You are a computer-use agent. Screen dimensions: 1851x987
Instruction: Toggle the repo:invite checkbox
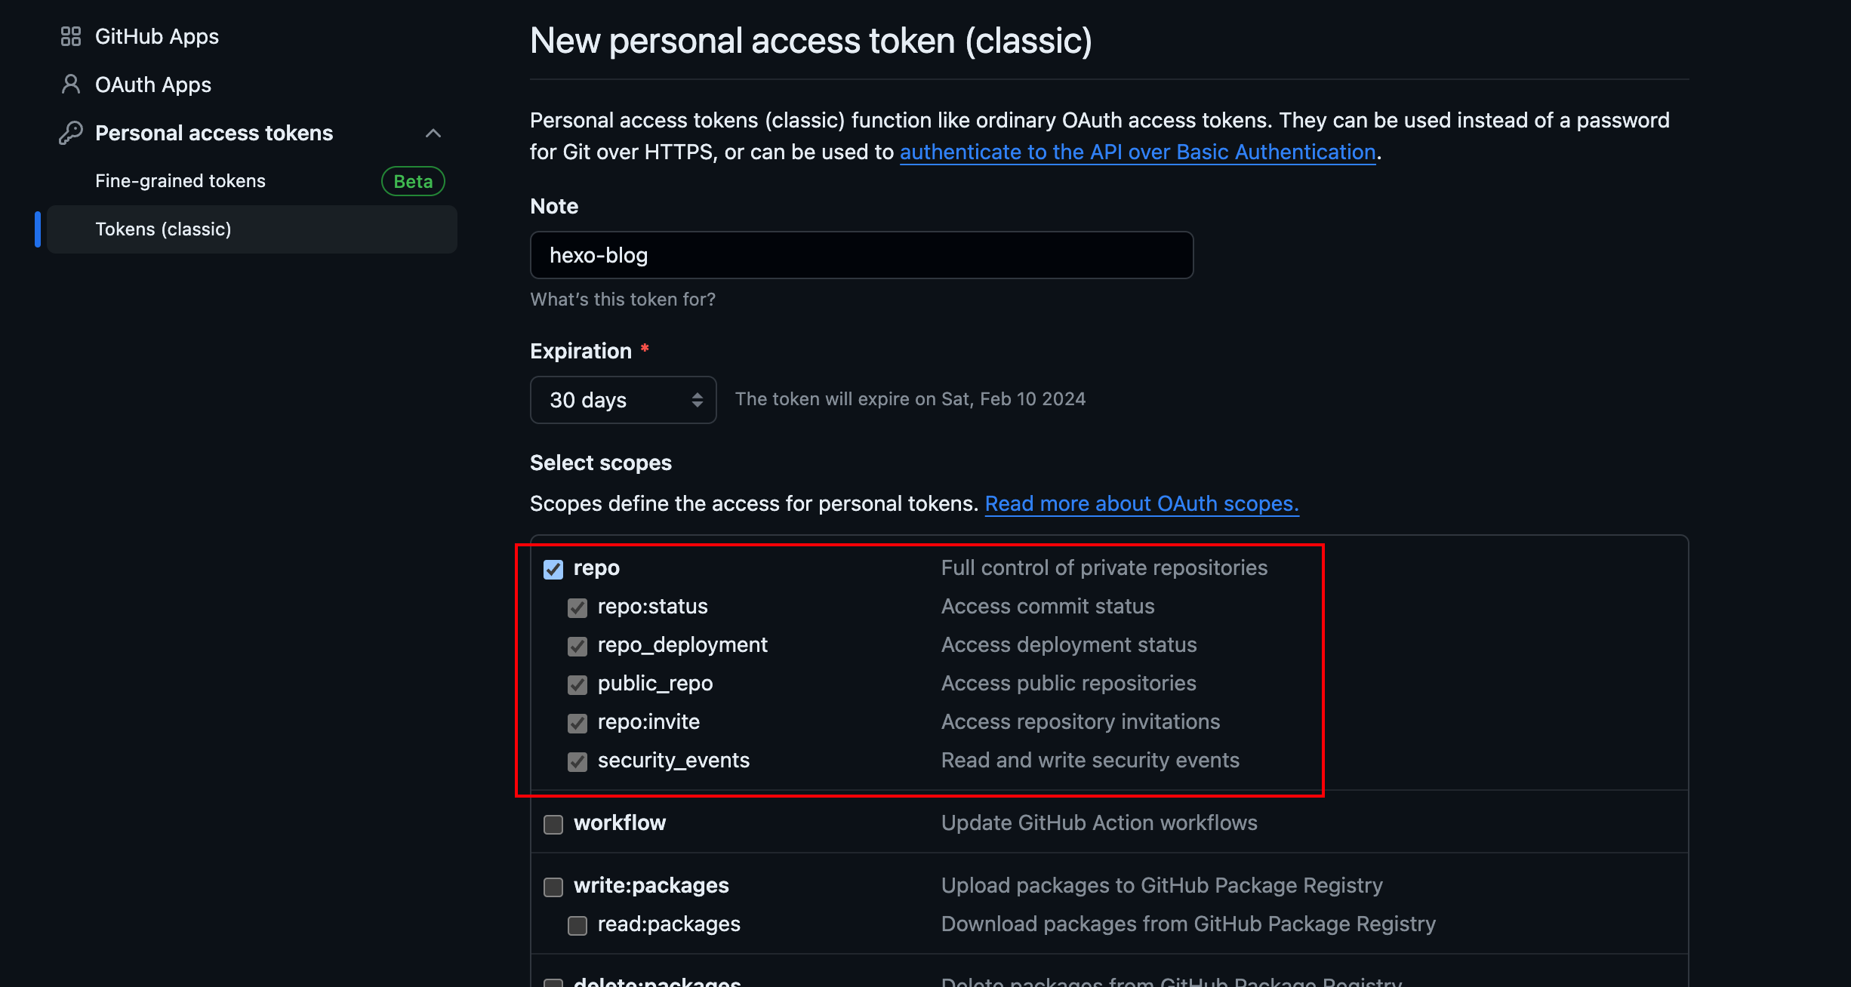coord(577,724)
